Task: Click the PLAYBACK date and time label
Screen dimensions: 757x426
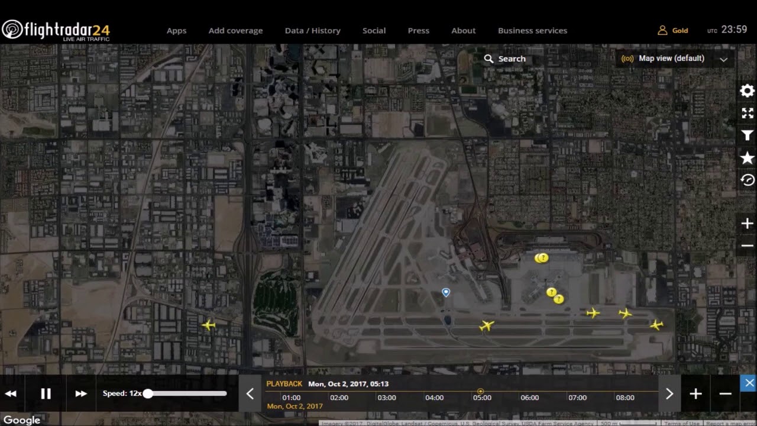Action: pos(328,384)
